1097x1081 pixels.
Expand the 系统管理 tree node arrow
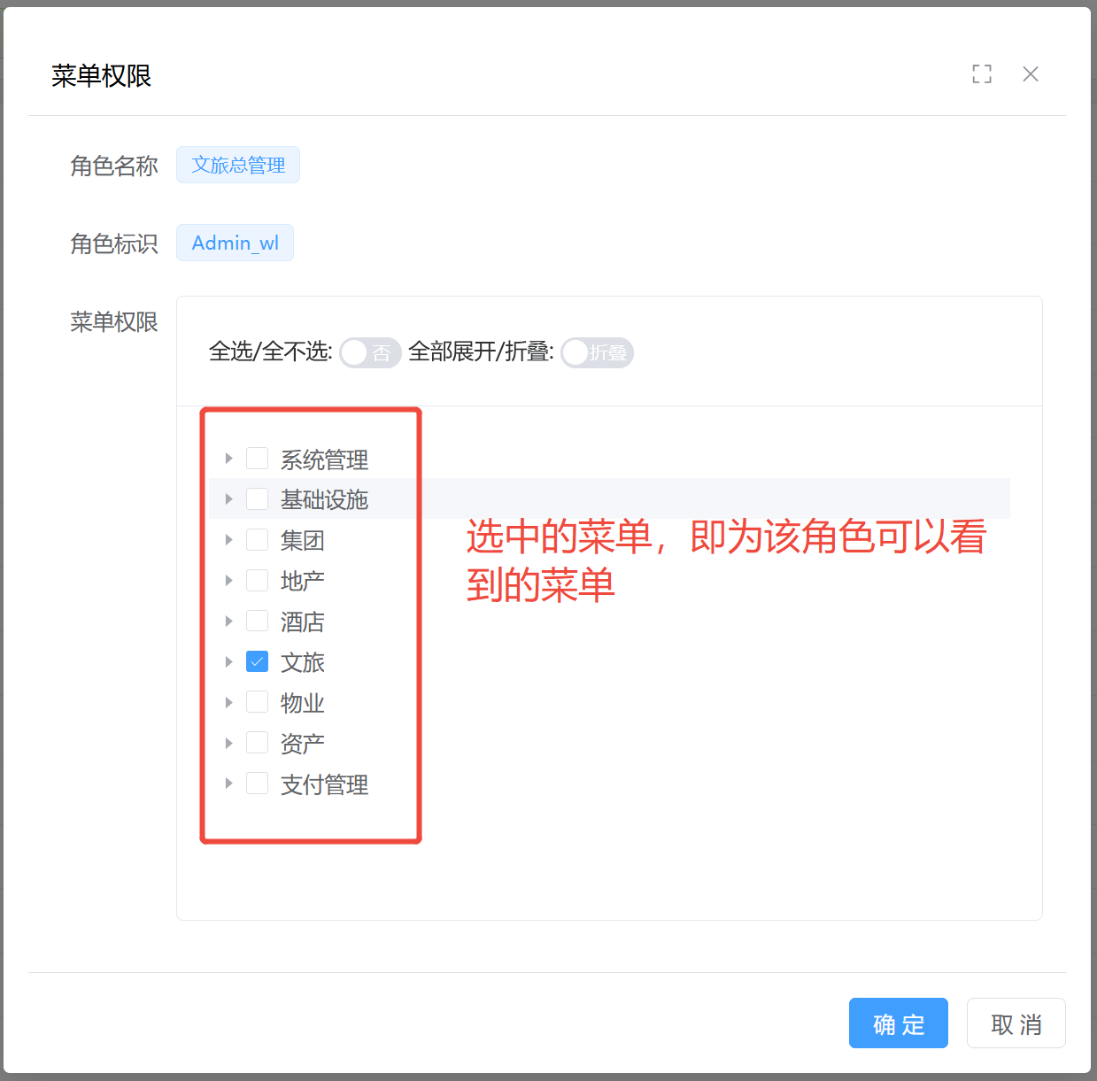point(228,459)
